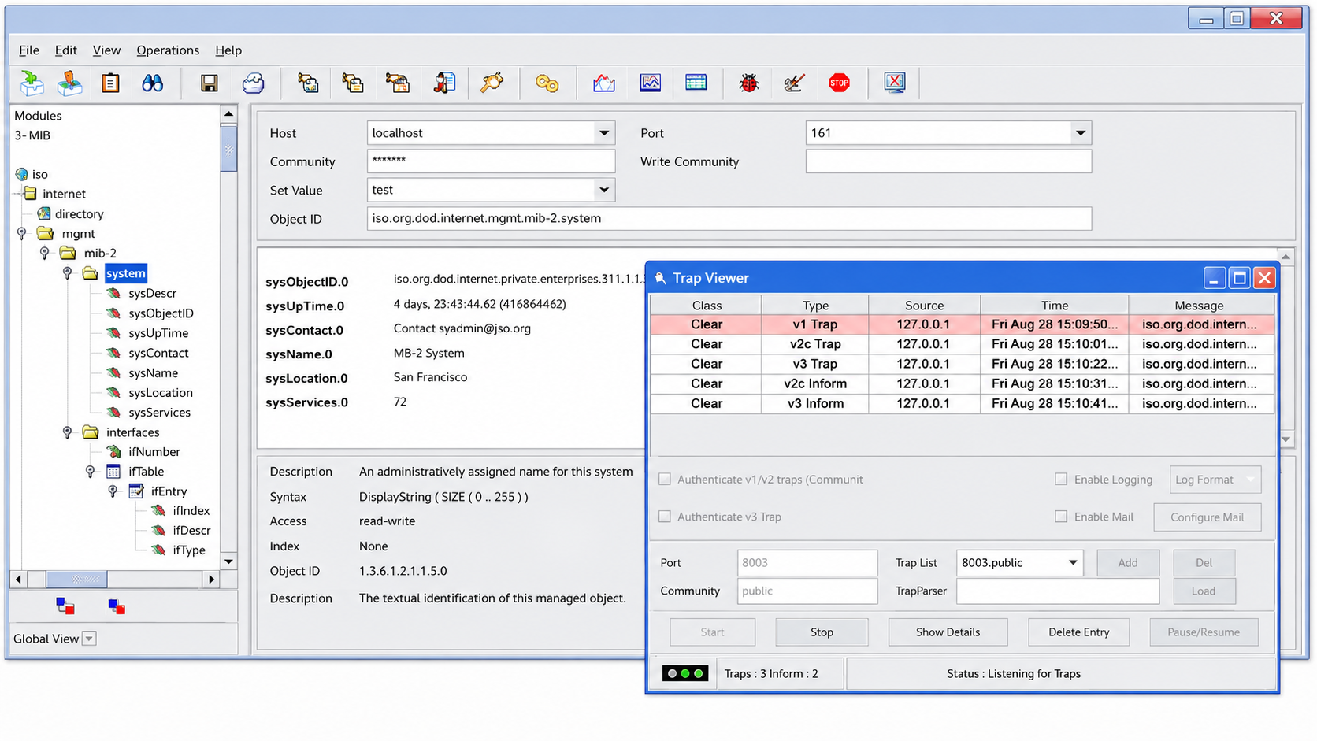Screen dimensions: 1317x741
Task: Select sysLocation in the MIB tree
Action: (x=160, y=392)
